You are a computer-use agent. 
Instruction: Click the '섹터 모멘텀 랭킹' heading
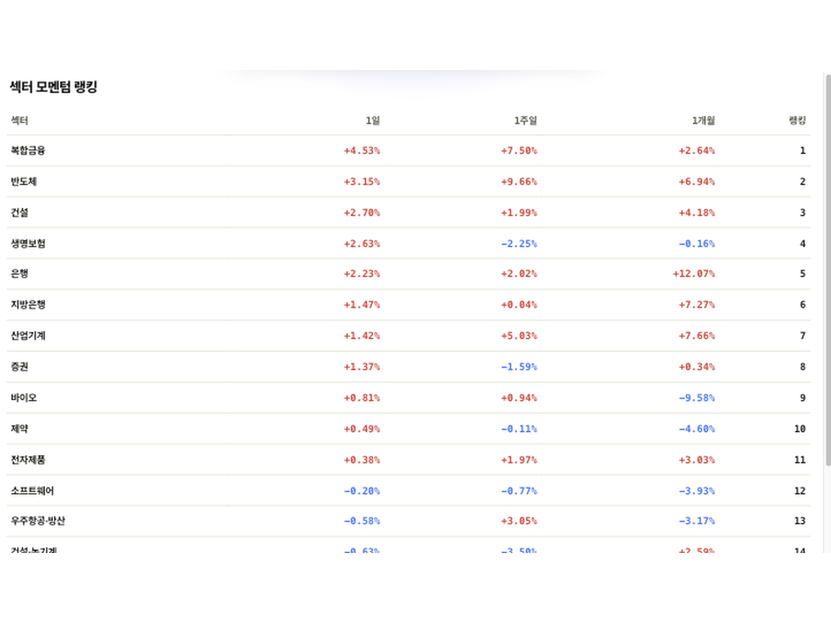(x=53, y=87)
